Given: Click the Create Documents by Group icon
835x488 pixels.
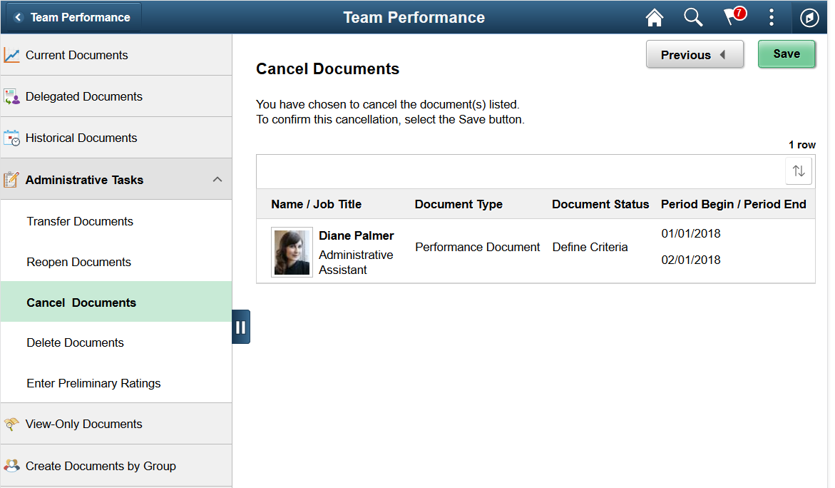Looking at the screenshot, I should point(11,466).
